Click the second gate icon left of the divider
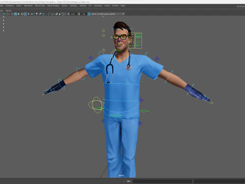 pos(4,14)
